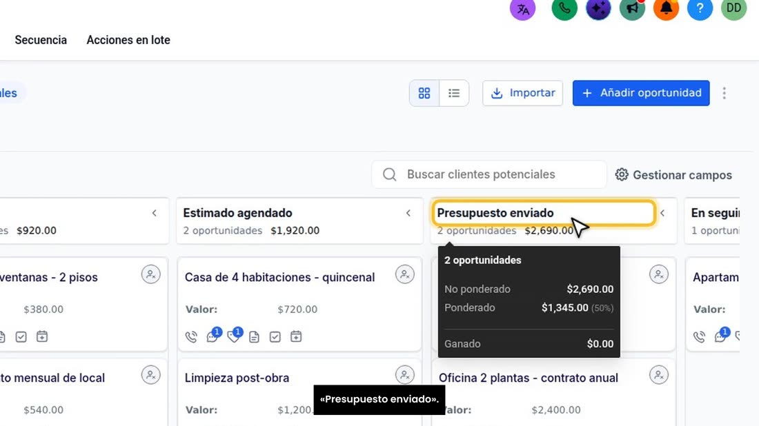Image resolution: width=759 pixels, height=426 pixels.
Task: Switch to the list view
Action: (454, 93)
